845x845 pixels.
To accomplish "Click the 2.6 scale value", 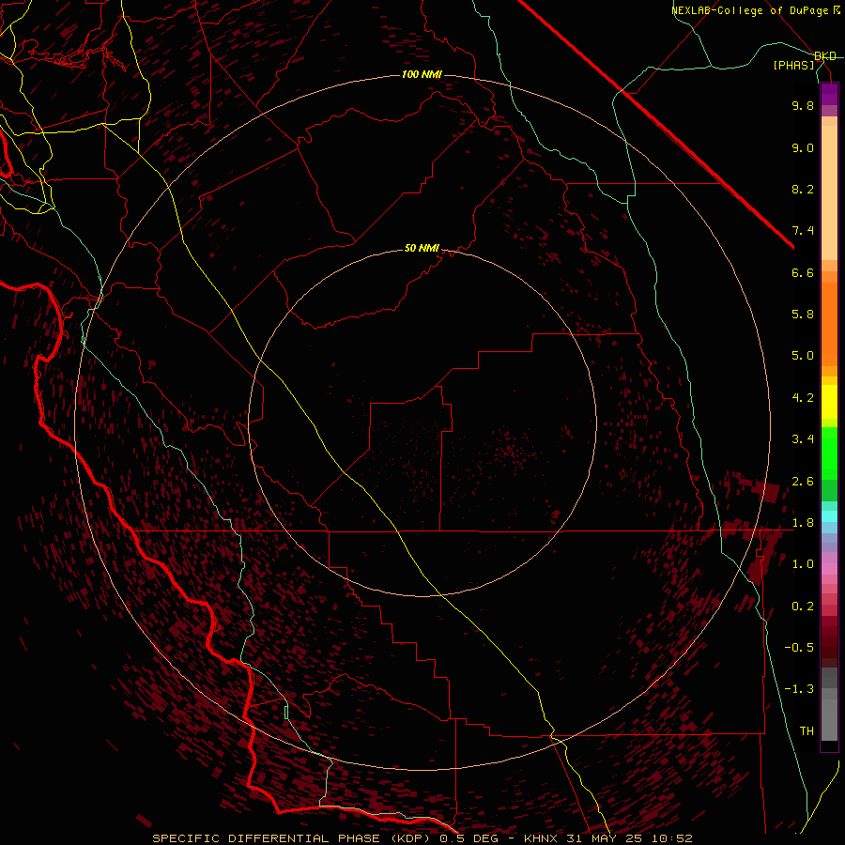I will [803, 482].
